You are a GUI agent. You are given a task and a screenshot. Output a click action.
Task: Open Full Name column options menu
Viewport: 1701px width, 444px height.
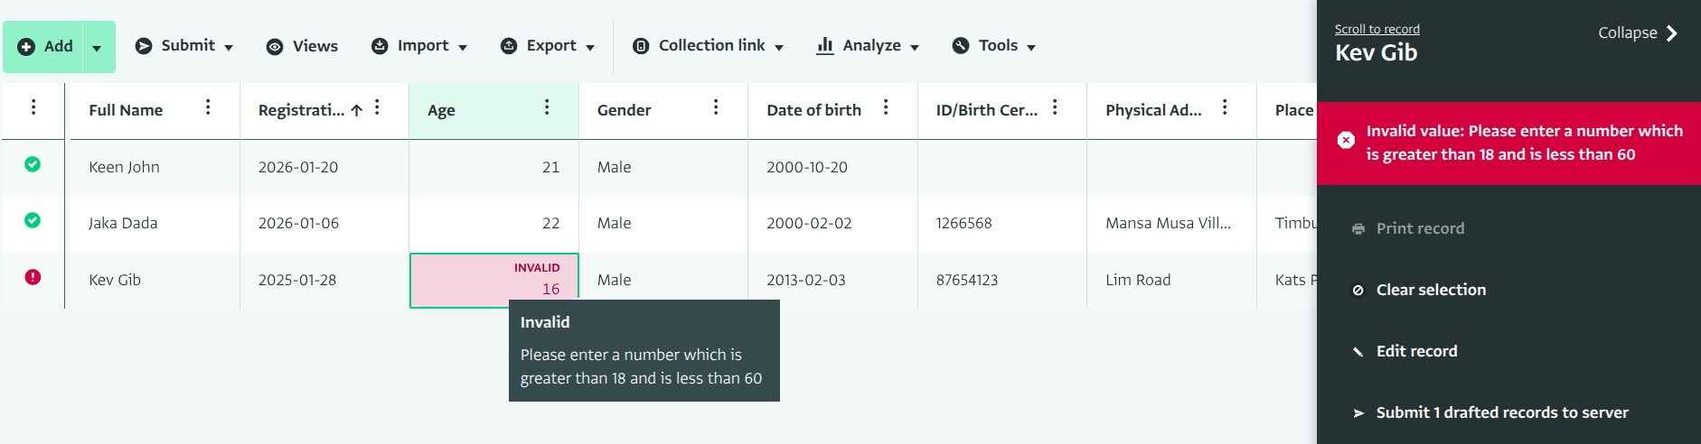(x=208, y=107)
